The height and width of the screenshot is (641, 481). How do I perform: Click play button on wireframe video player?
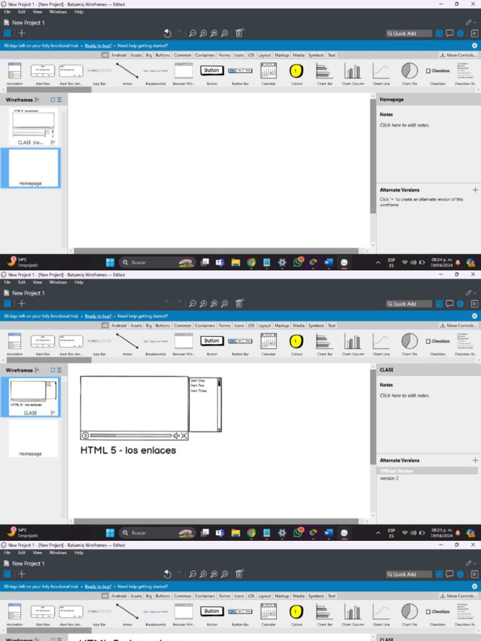[x=85, y=436]
